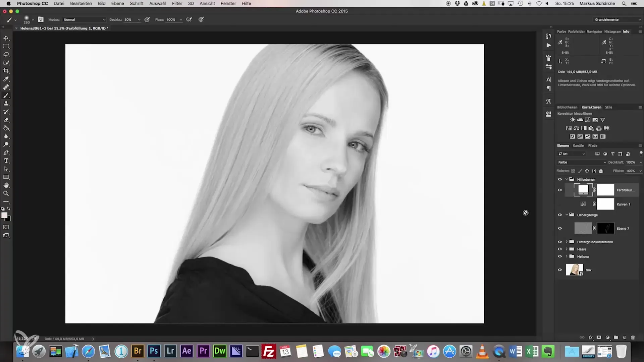Viewport: 644px width, 362px height.
Task: Select the Hand tool
Action: 6,185
